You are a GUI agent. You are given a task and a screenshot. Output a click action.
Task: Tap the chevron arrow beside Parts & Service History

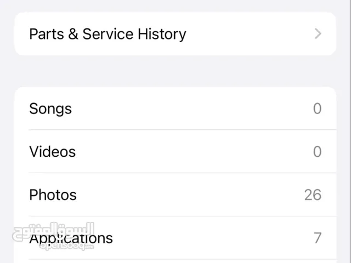318,34
